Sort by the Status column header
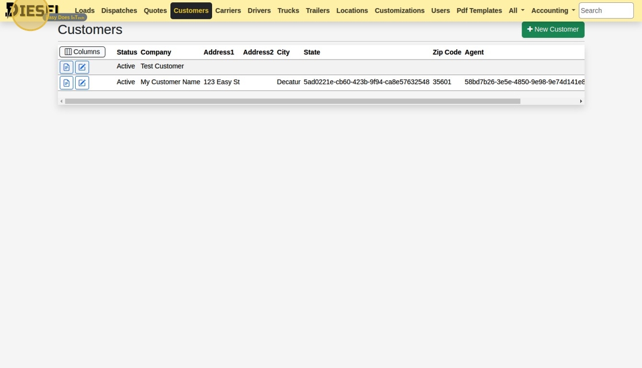The width and height of the screenshot is (642, 368). tap(127, 52)
